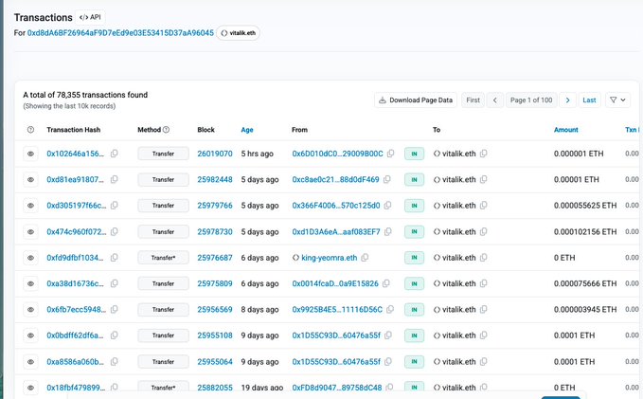The width and height of the screenshot is (643, 399).
Task: Click the Amount column header
Action: click(x=566, y=130)
